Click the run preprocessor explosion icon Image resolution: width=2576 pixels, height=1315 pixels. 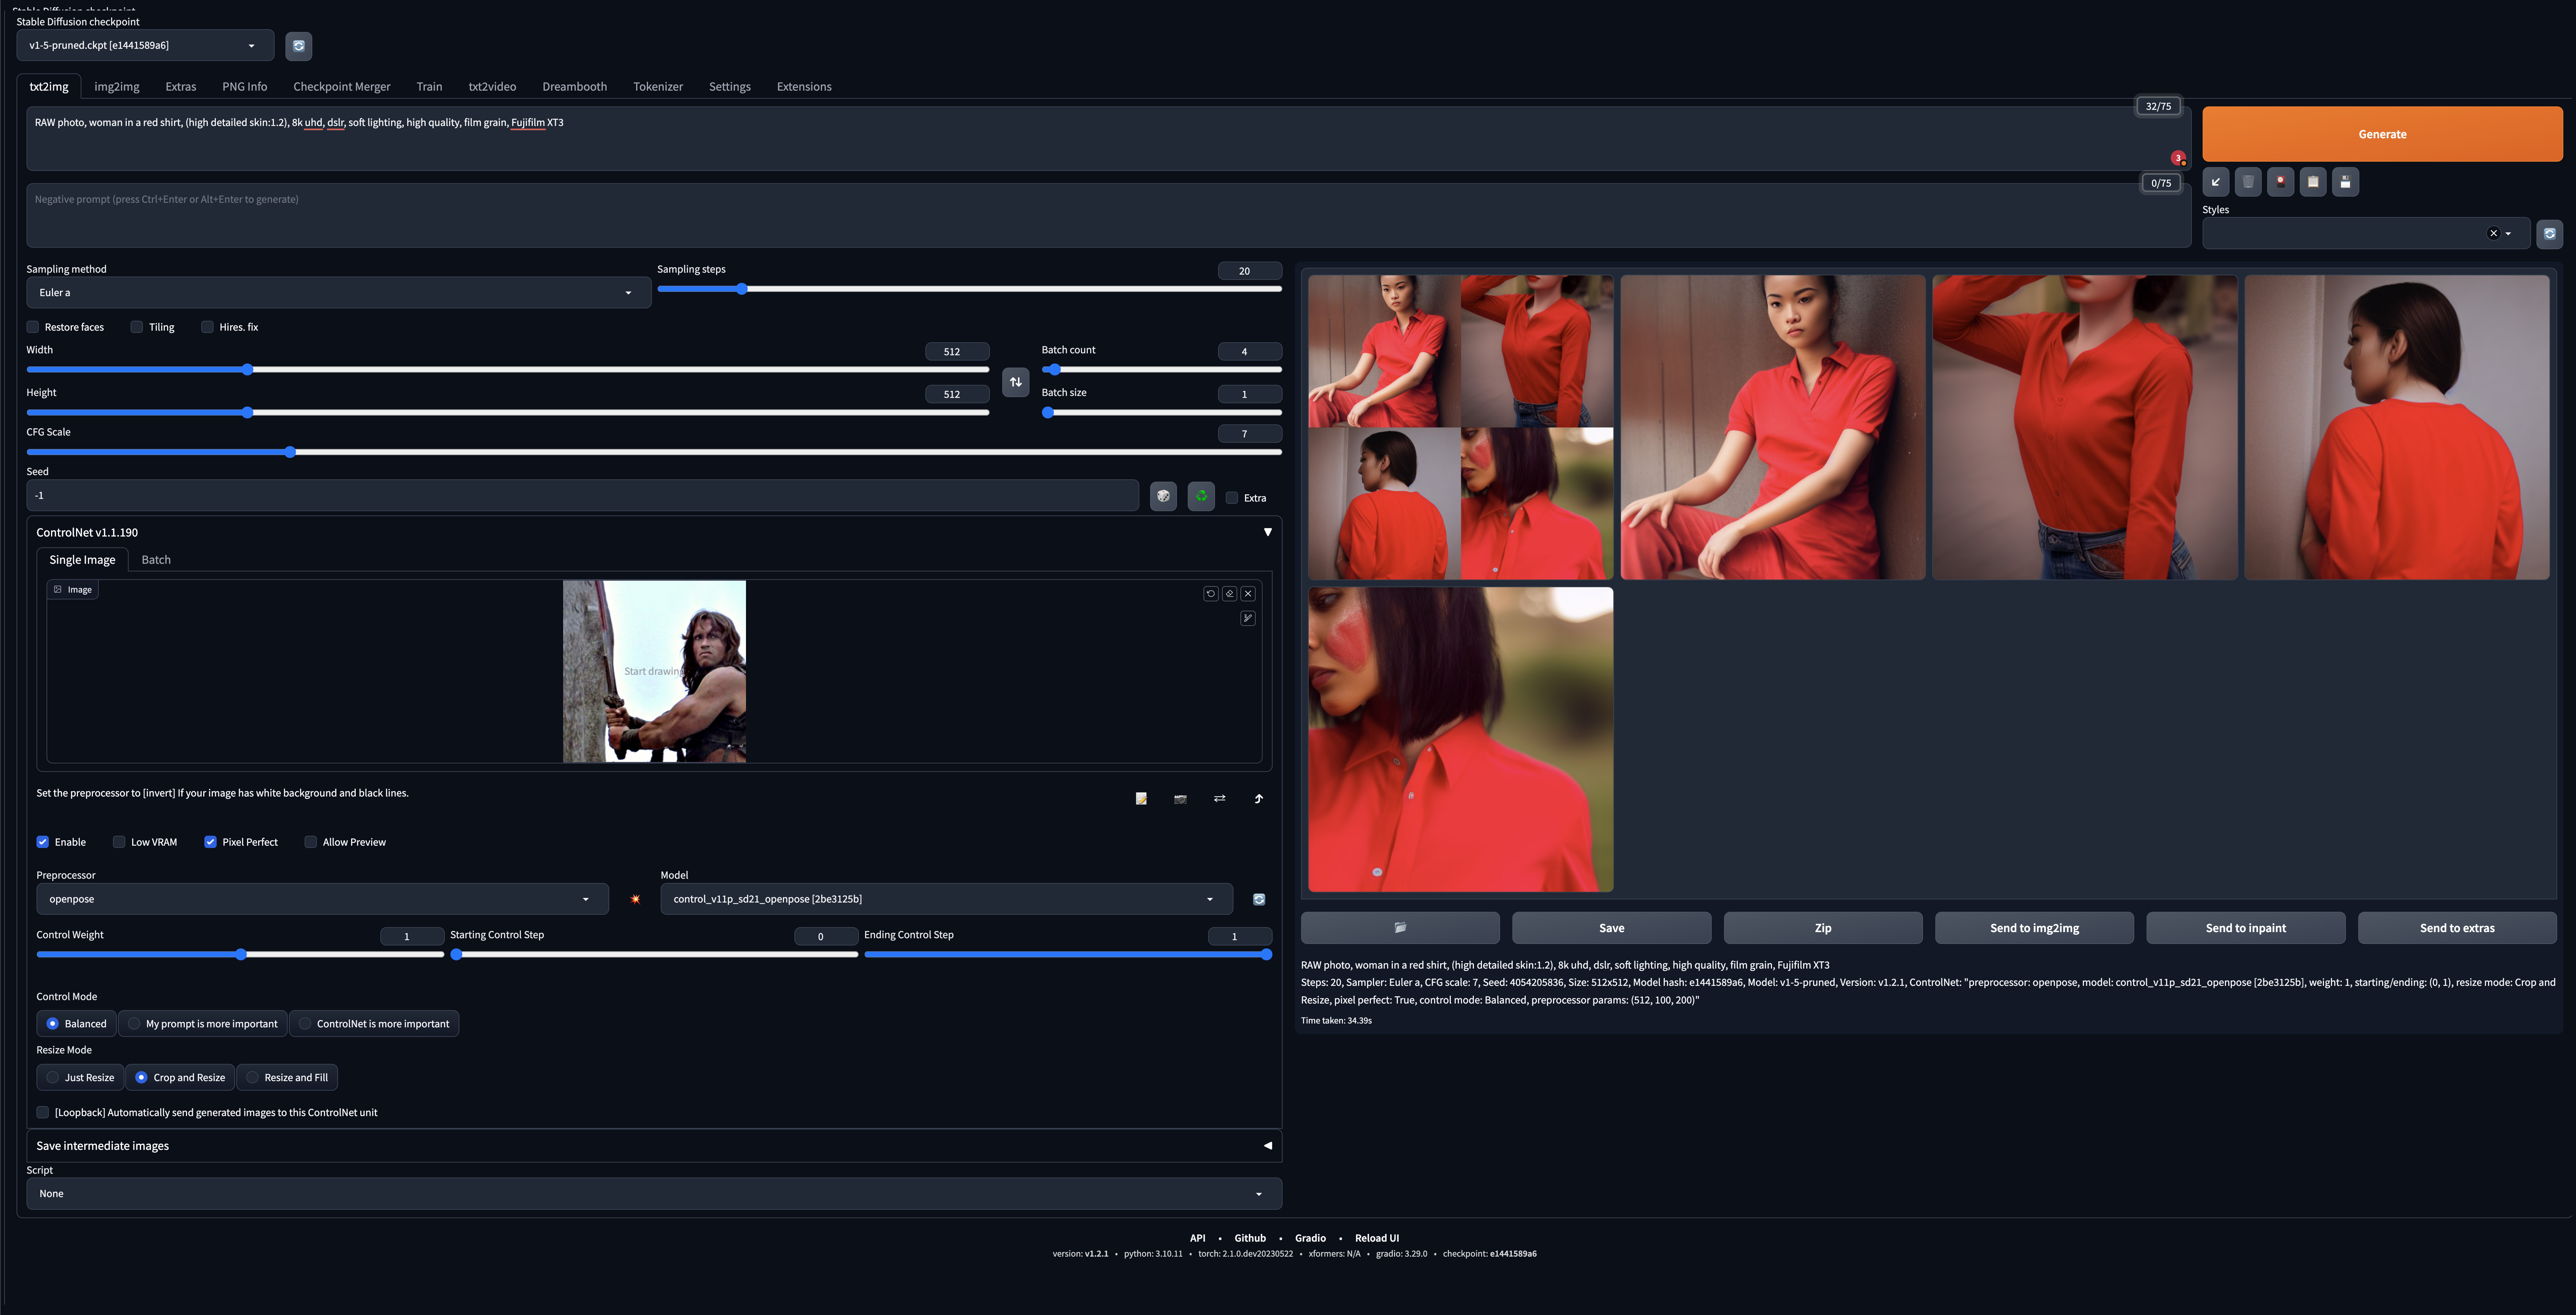635,899
